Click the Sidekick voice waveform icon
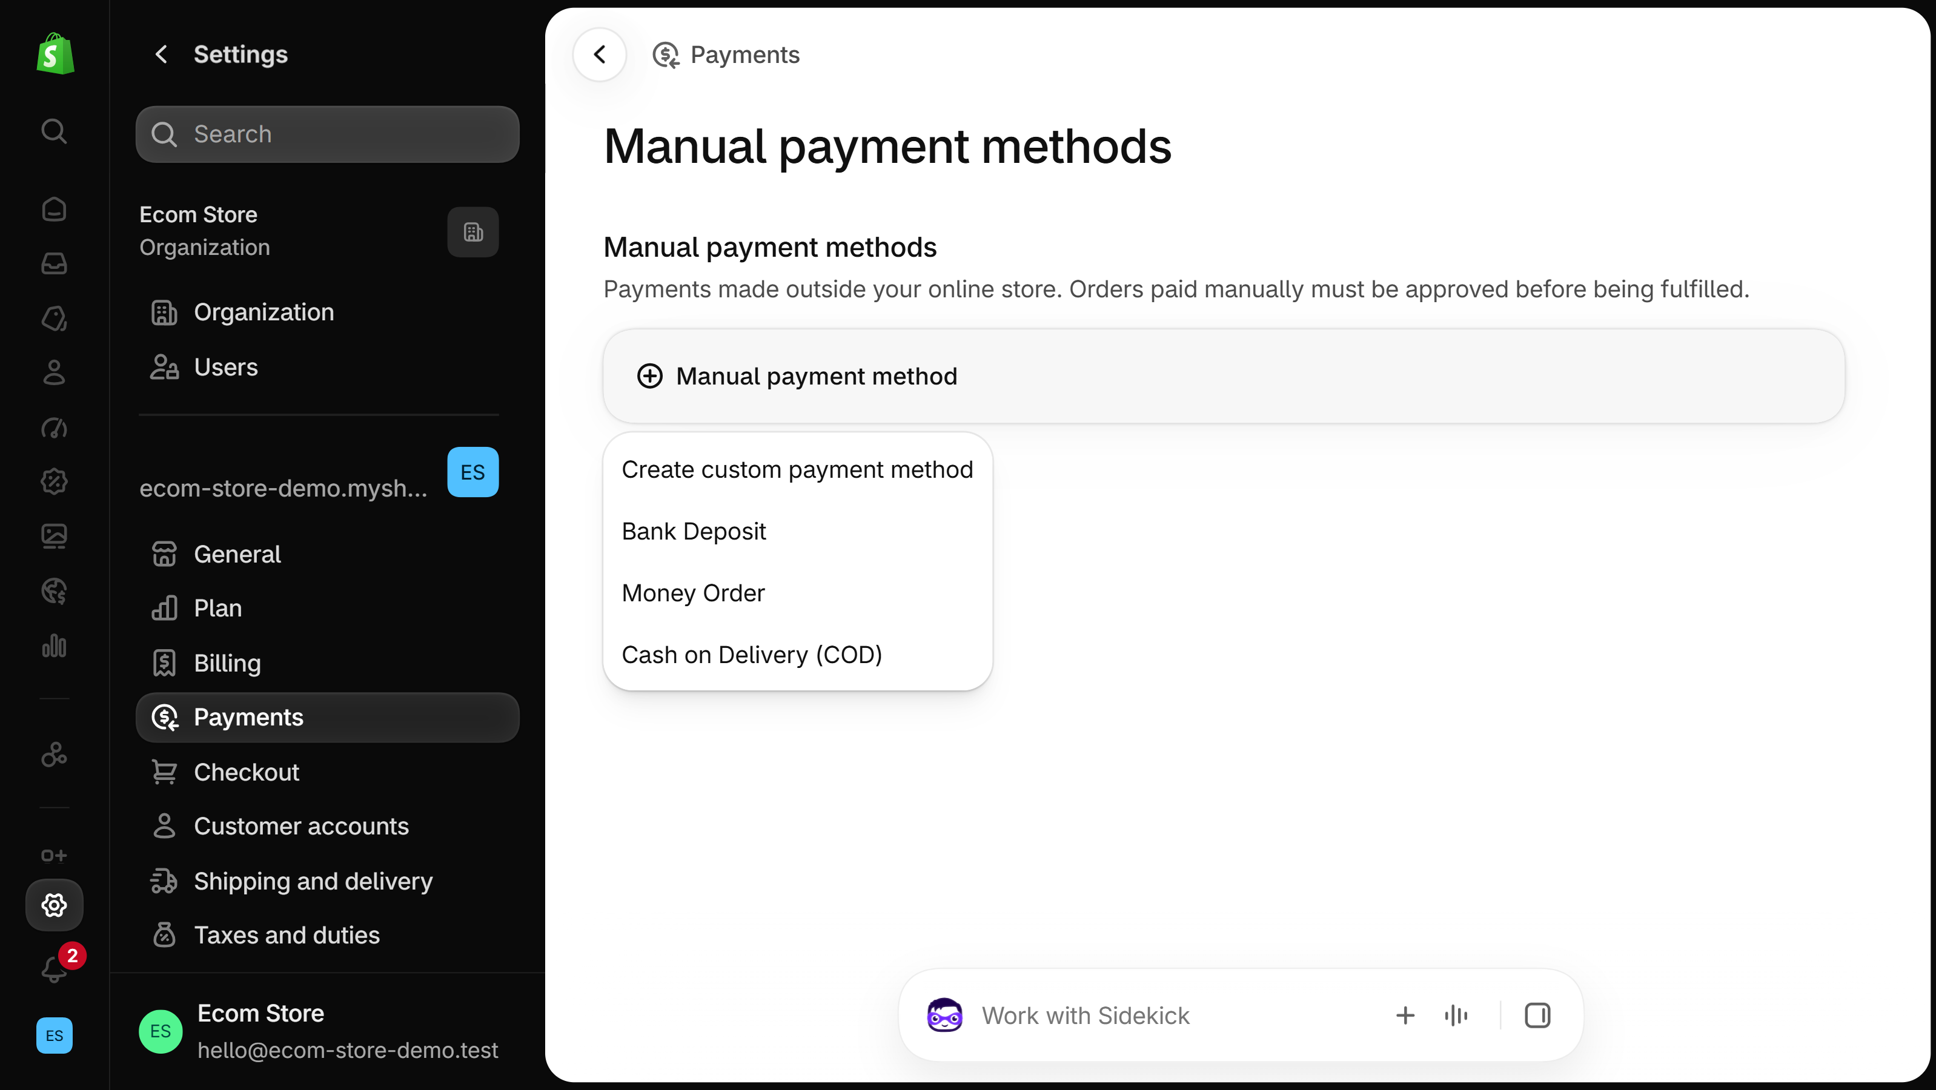The height and width of the screenshot is (1090, 1936). click(1456, 1016)
